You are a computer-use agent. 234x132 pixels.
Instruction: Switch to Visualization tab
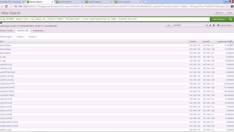[38, 30]
